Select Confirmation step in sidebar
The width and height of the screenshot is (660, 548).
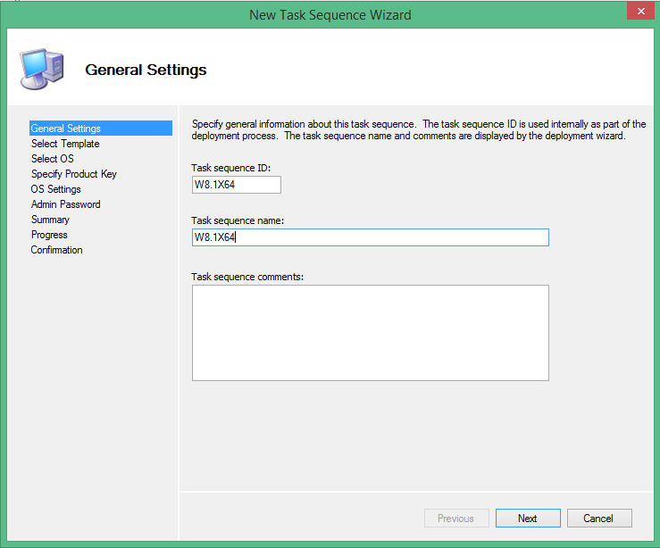[57, 250]
